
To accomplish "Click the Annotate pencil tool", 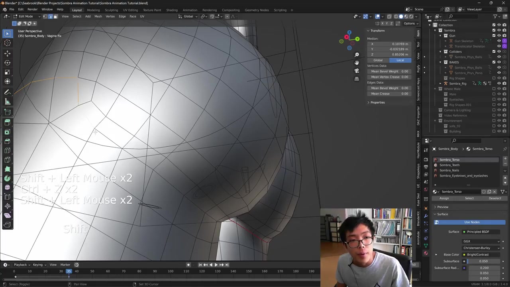I will pyautogui.click(x=7, y=92).
